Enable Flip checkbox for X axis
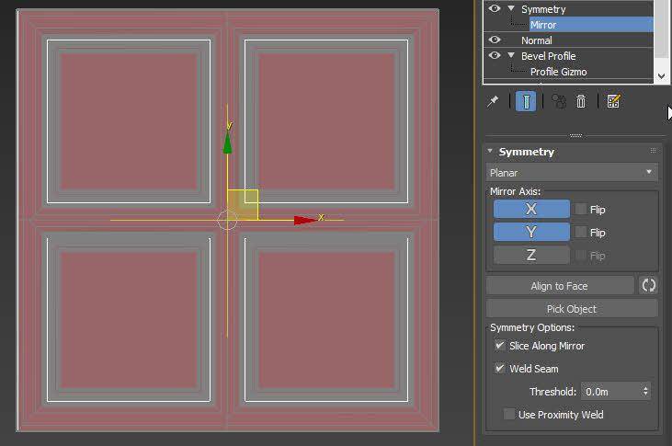Image resolution: width=672 pixels, height=446 pixels. [x=581, y=210]
